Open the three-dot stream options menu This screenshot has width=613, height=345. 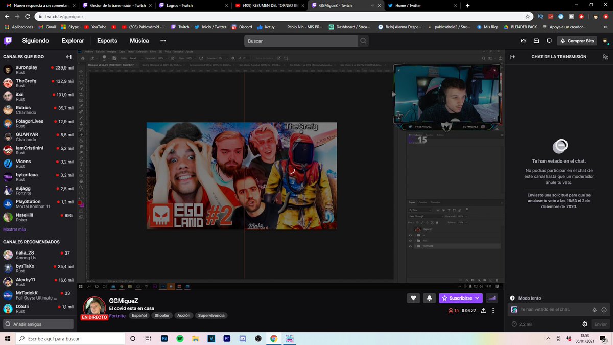click(493, 310)
